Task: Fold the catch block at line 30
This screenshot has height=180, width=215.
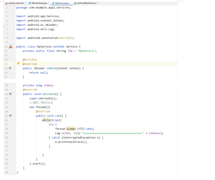Action: point(15,138)
